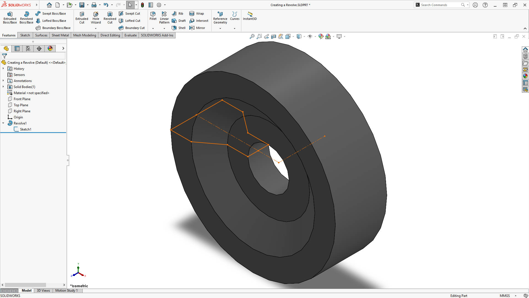Screen dimensions: 529x298
Task: Switch to the DisplayManager tab
Action: point(50,48)
